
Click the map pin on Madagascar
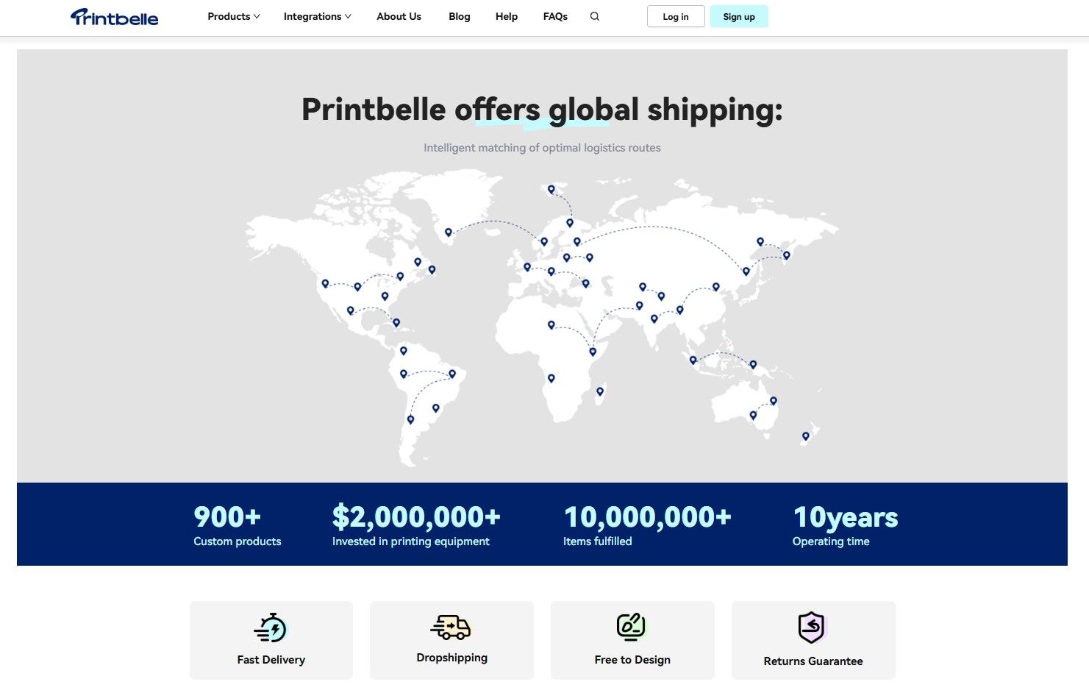[x=601, y=391]
